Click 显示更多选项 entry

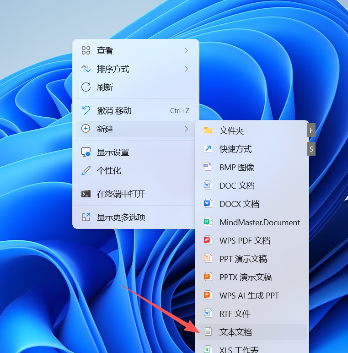[121, 217]
